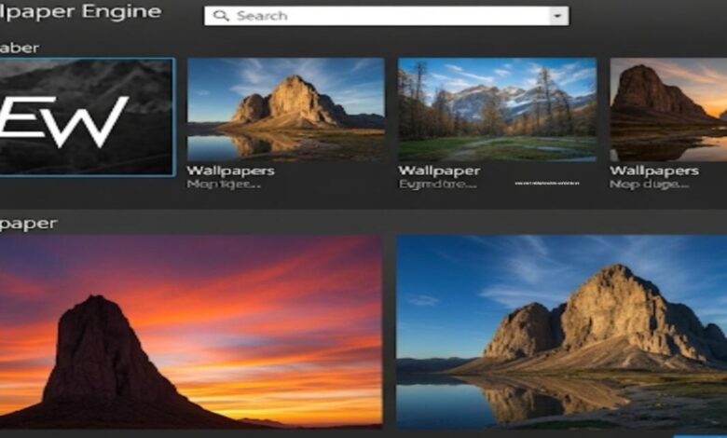This screenshot has height=438, width=727.
Task: Open the large blue-sky mountain lake wallpaper
Action: coord(561,331)
